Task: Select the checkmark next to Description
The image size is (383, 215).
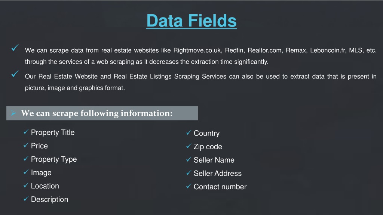Action: (26, 199)
